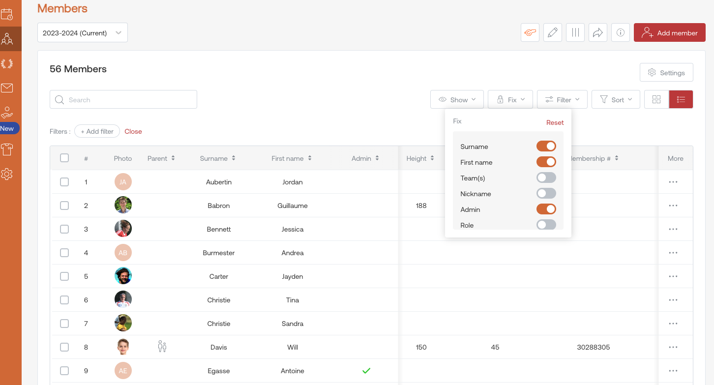Toggle off Surname fix switch
Image resolution: width=714 pixels, height=385 pixels.
pyautogui.click(x=546, y=146)
